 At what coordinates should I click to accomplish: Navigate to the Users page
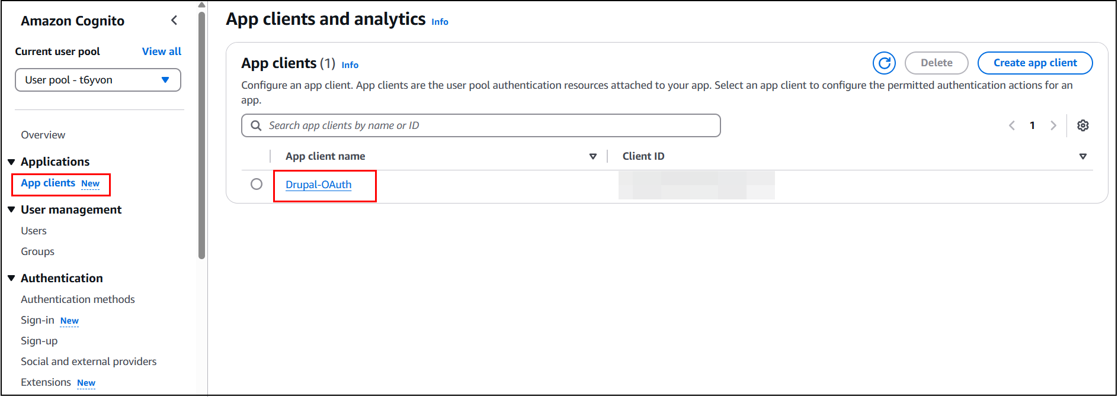point(33,230)
